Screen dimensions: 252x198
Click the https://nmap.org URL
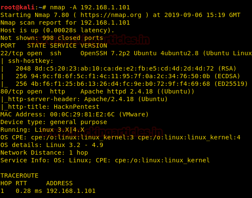point(111,15)
